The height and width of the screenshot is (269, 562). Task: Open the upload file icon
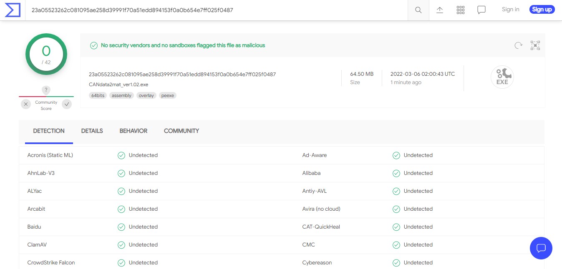440,10
